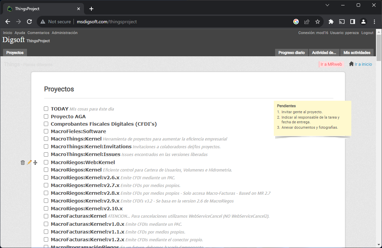Open the MacroFacturas:Kernel project

(79, 216)
